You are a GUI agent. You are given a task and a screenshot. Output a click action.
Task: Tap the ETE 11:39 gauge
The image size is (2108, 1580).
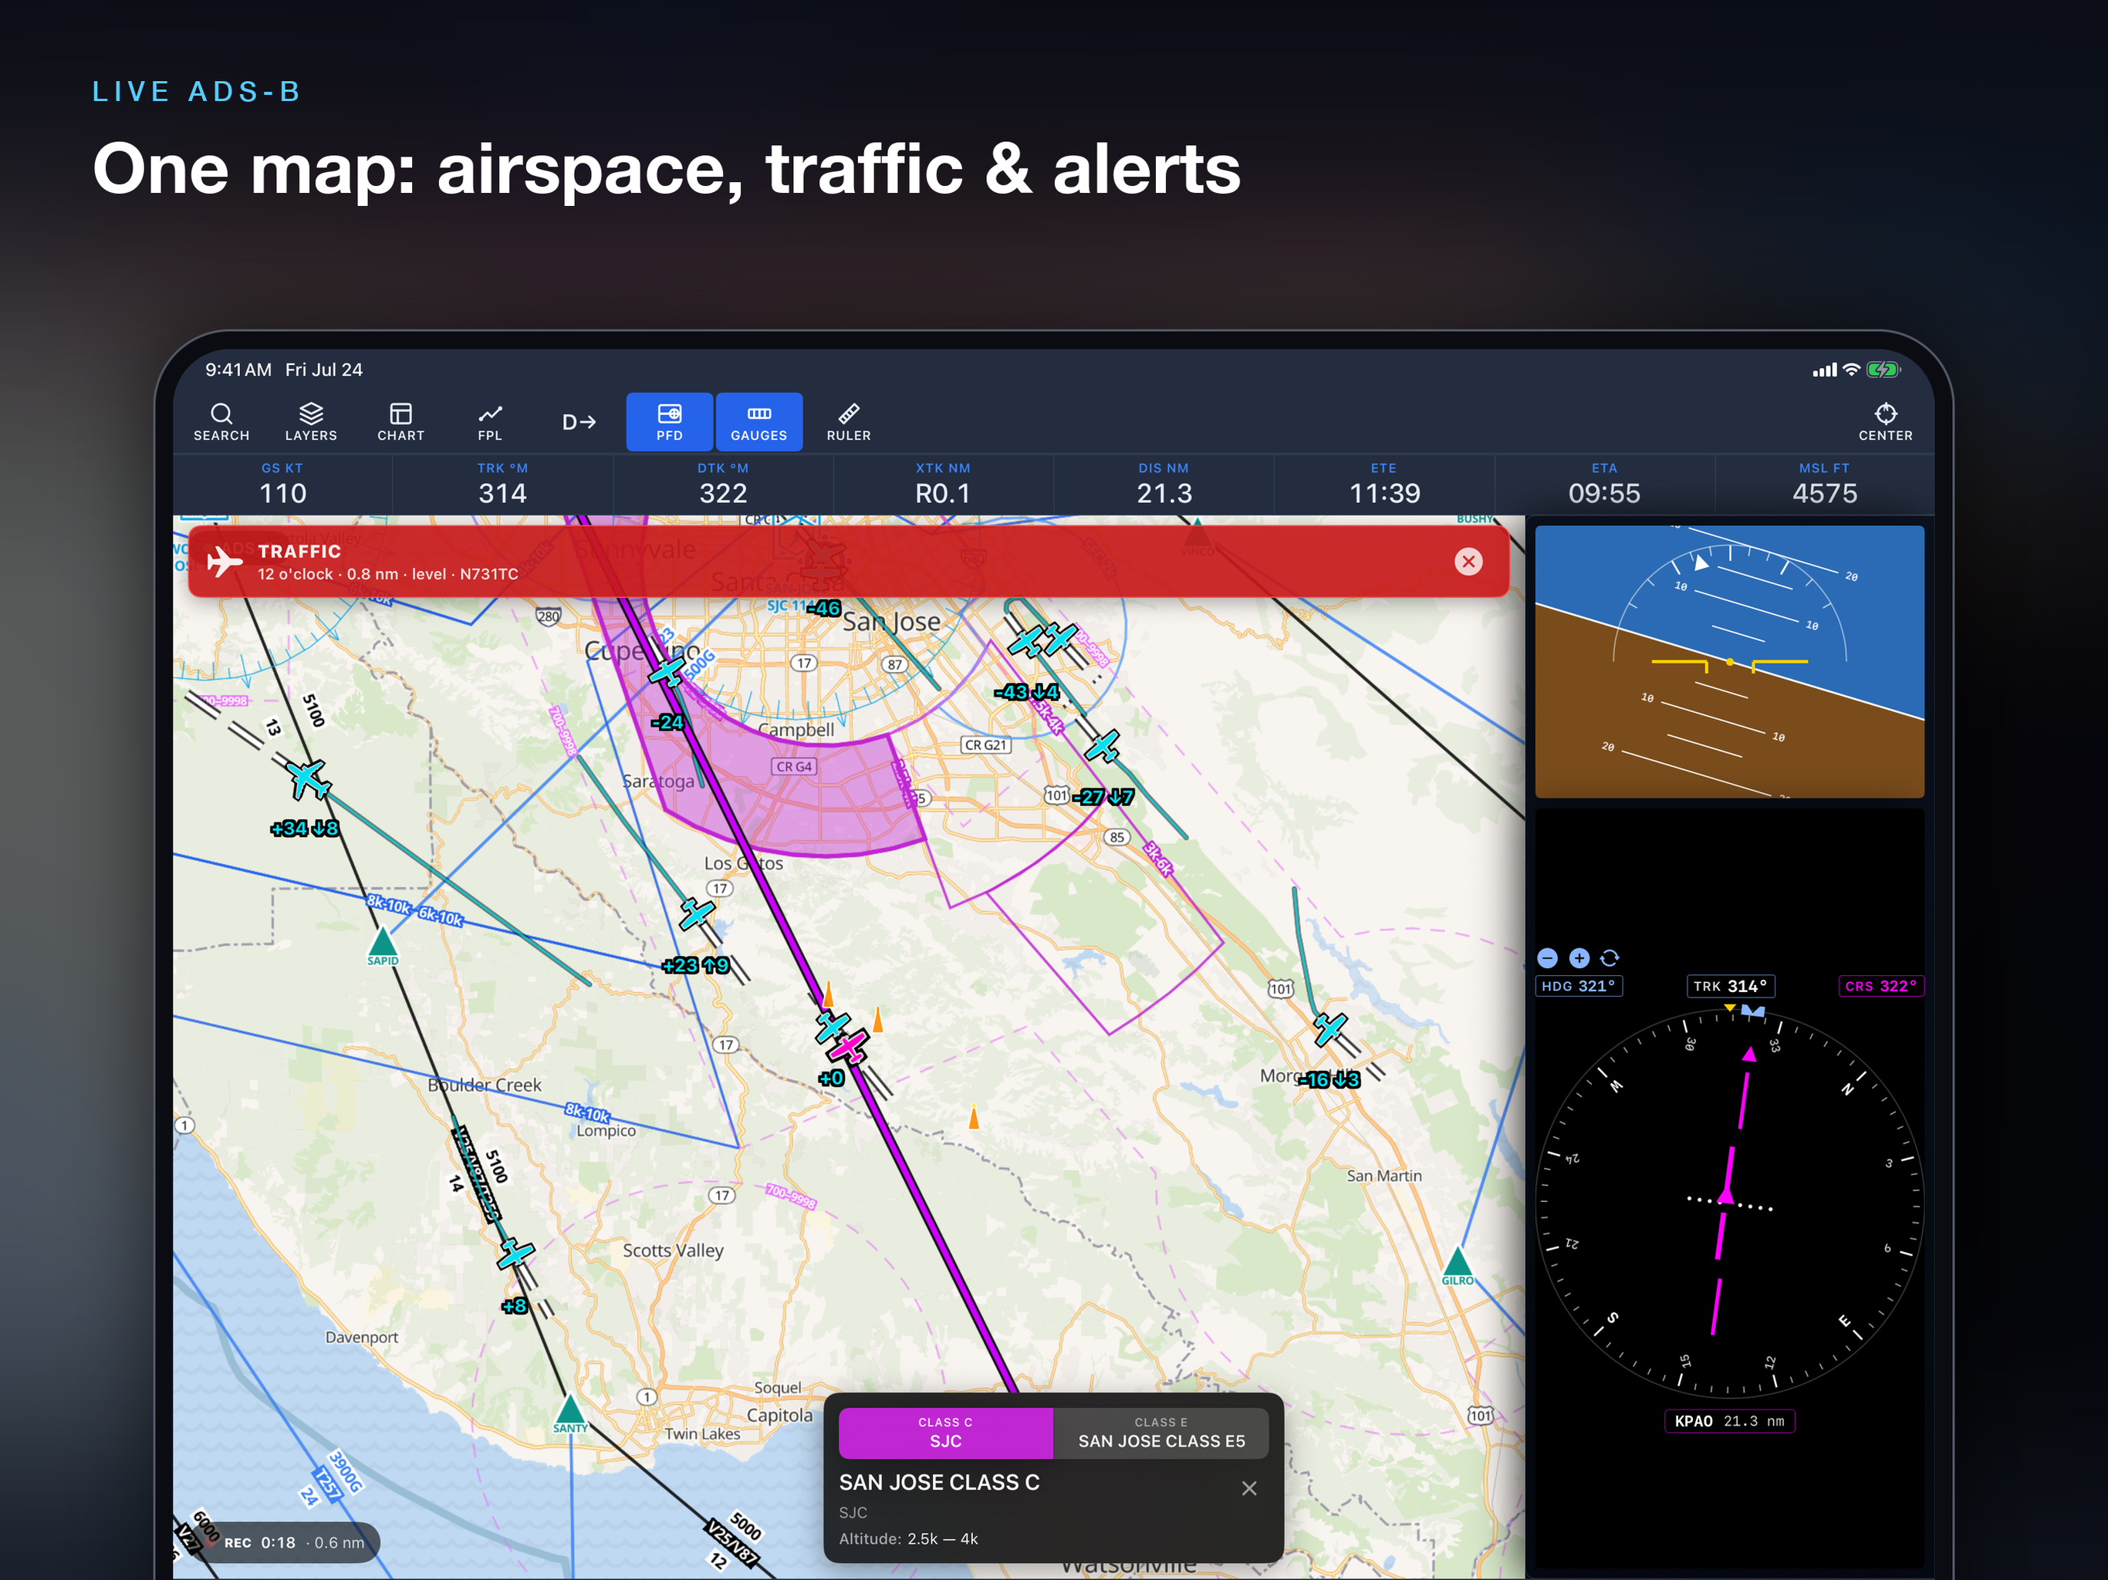1383,484
